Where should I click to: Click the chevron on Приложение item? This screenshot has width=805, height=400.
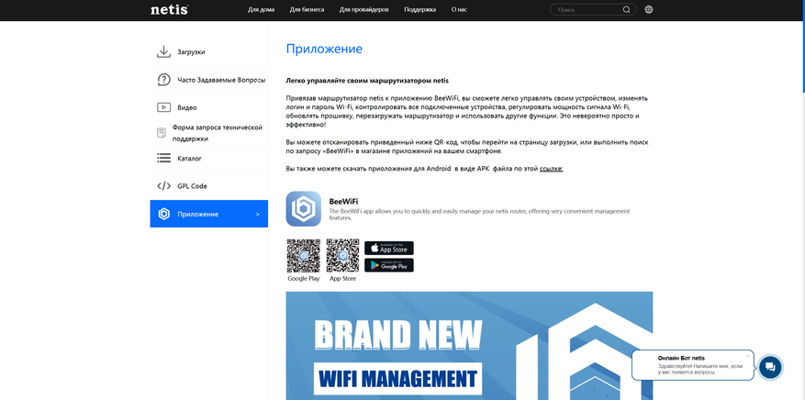(258, 215)
